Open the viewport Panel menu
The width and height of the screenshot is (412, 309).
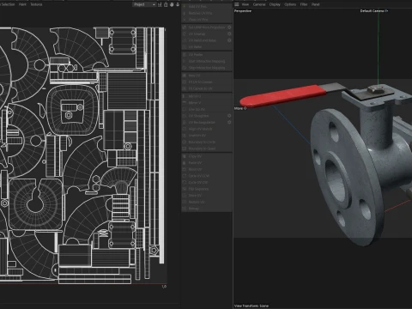(316, 4)
